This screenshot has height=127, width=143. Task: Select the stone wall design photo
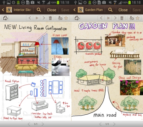[132, 88]
